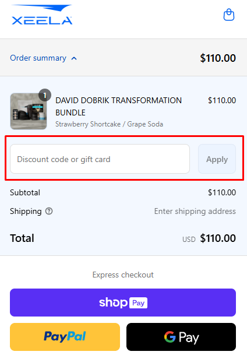Screen dimensions: 247x355
Task: Click the Shipping help question mark icon
Action: coord(49,211)
